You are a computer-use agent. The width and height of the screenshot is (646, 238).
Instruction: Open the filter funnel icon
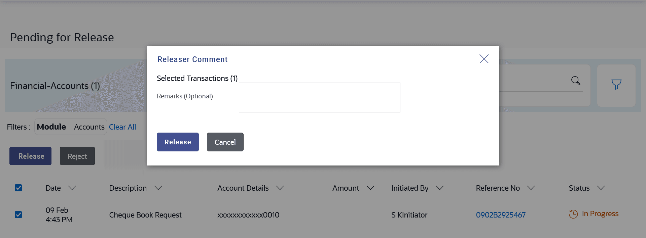tap(616, 84)
